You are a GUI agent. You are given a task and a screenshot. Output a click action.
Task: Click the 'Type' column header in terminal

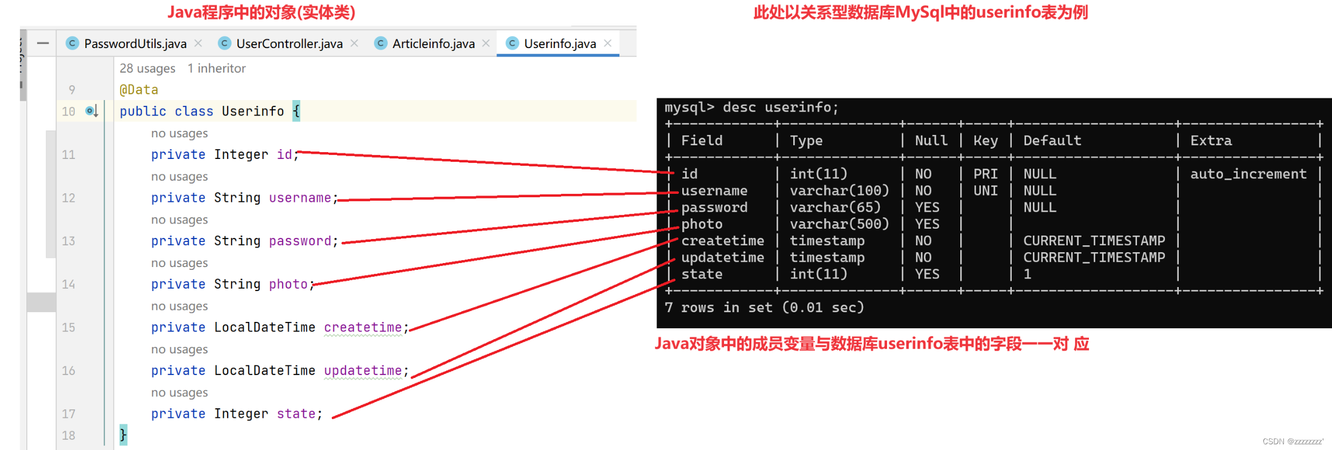click(x=806, y=141)
